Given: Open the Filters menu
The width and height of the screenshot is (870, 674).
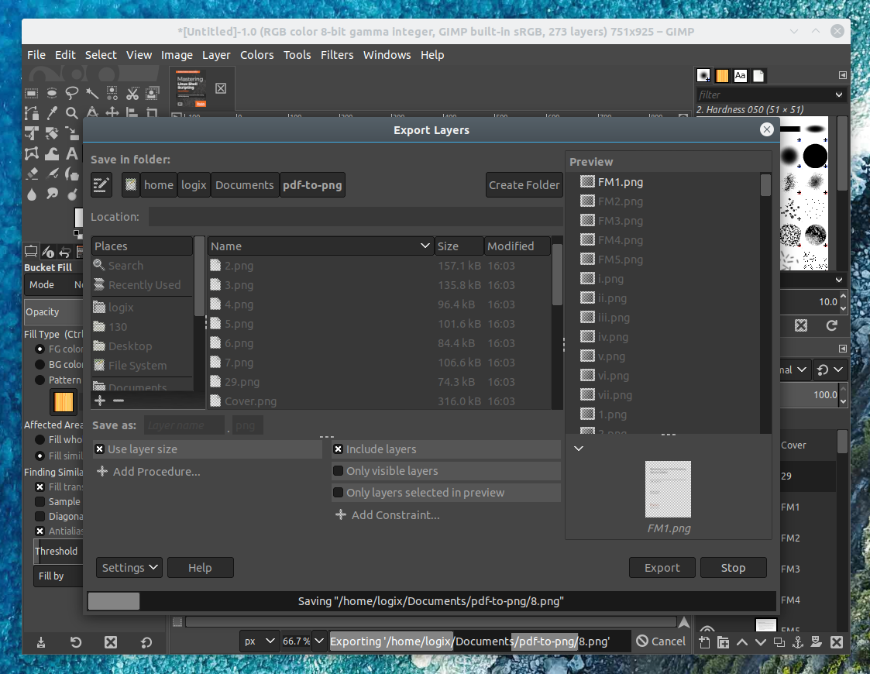Looking at the screenshot, I should coord(337,55).
